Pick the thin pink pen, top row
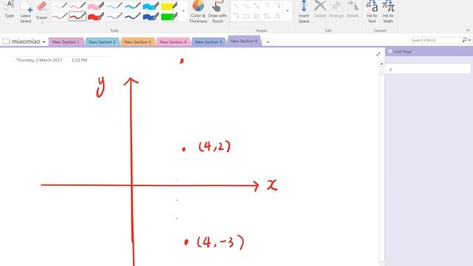Screen dimensions: 473x266 point(78,5)
